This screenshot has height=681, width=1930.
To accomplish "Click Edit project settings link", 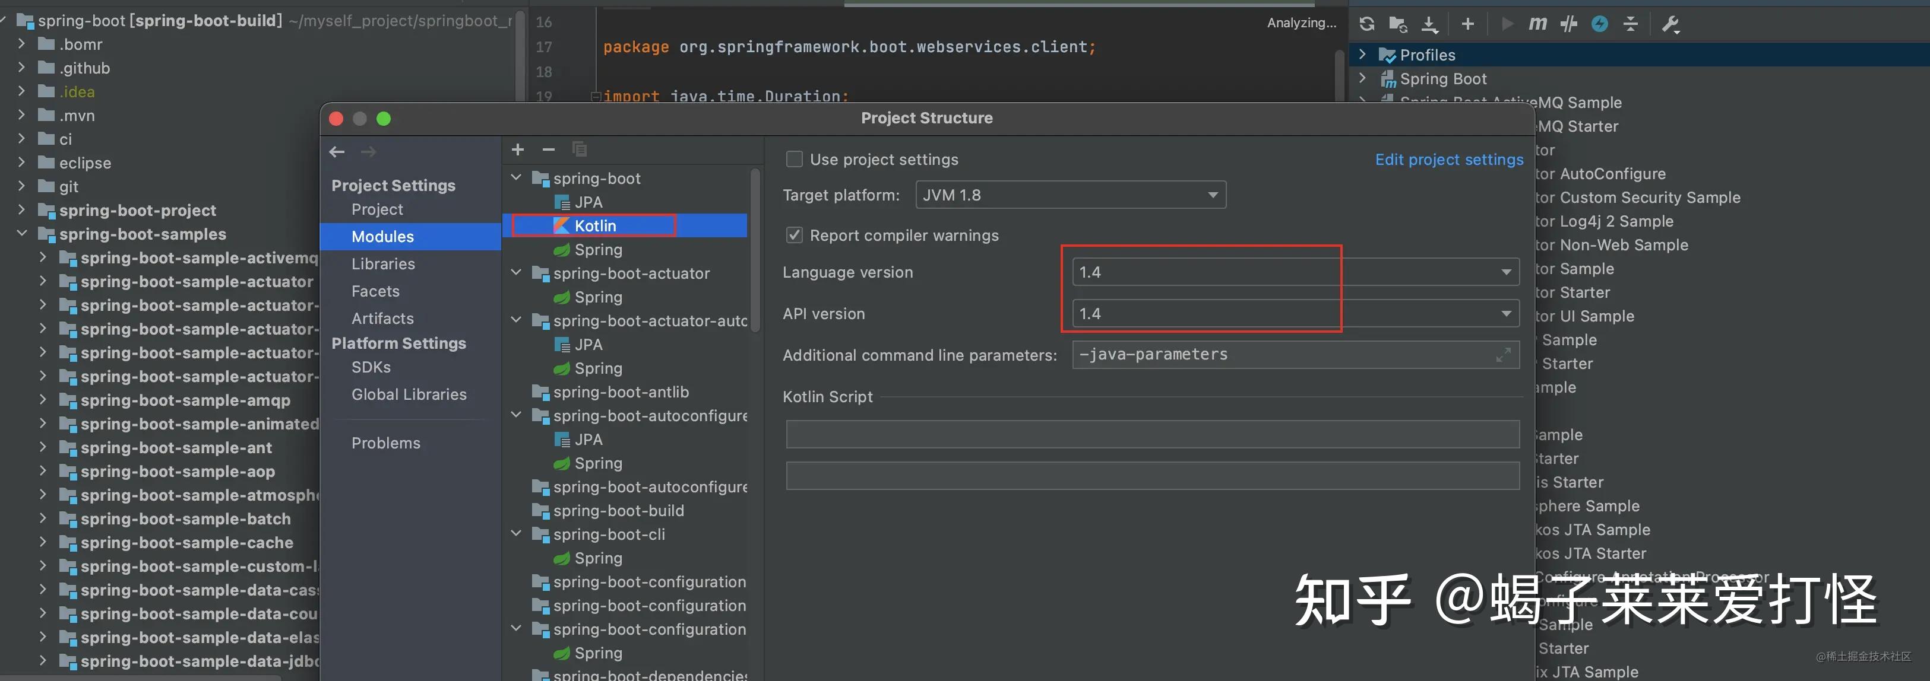I will (x=1448, y=160).
